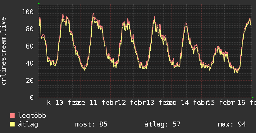Screen dimensions: 256x133
Task: Click the 'max: 94' maximum value
Action: pyautogui.click(x=232, y=124)
